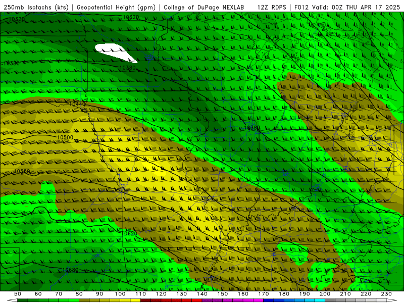Click the white wind-minimum area on the map
The height and width of the screenshot is (303, 404).
coord(115,53)
